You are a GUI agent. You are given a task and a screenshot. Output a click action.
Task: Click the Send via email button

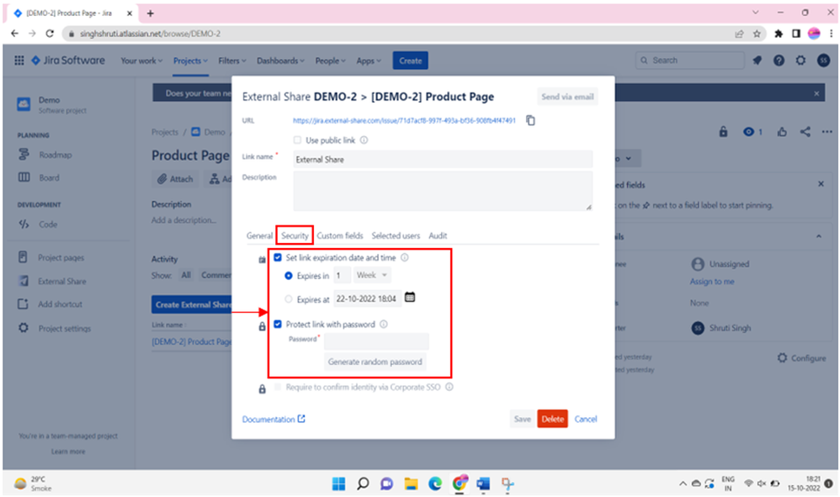(x=567, y=97)
